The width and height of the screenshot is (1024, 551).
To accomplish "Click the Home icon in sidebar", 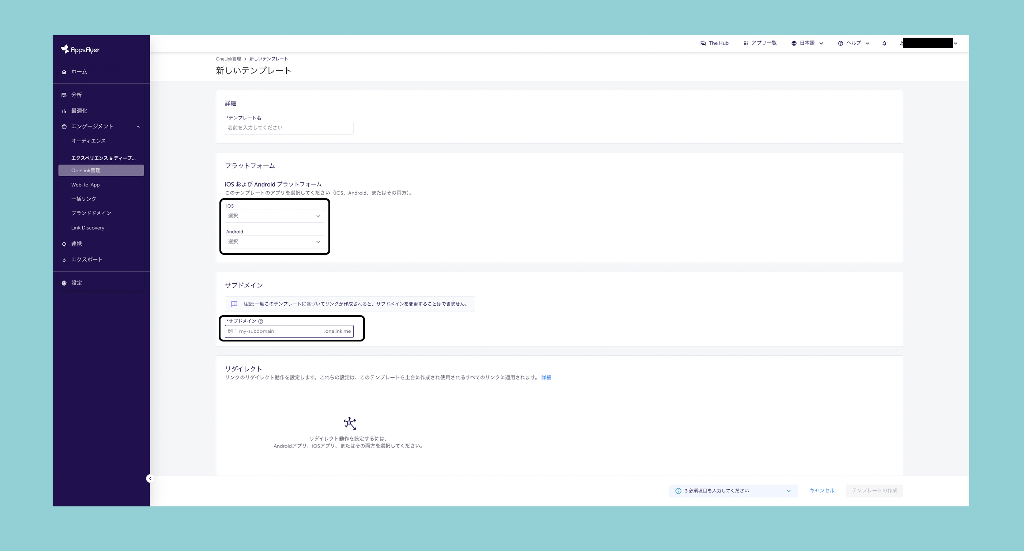I will 64,72.
